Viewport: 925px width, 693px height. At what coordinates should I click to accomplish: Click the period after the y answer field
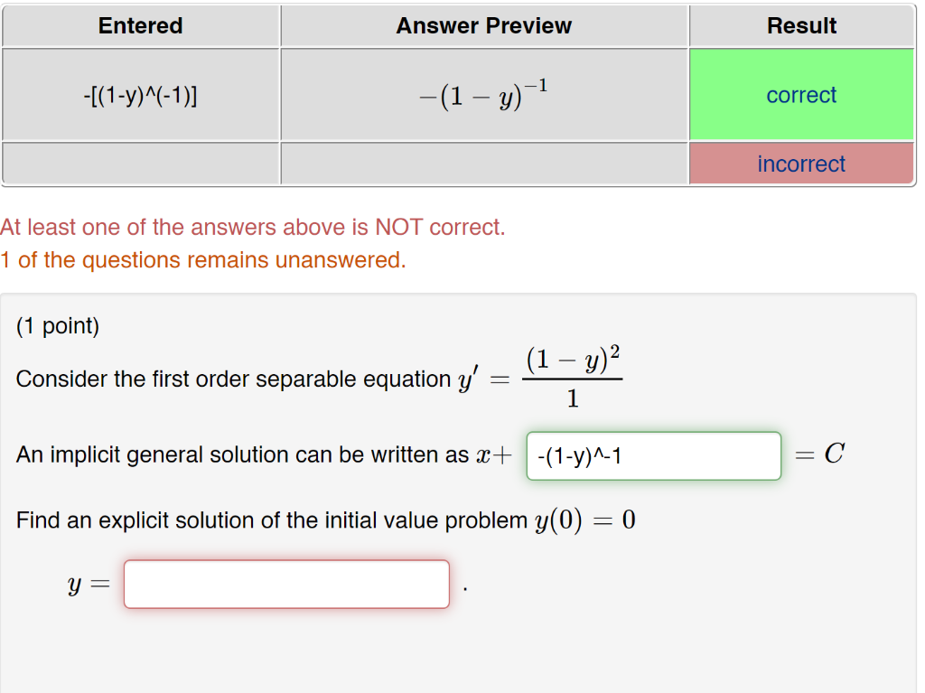coord(463,587)
